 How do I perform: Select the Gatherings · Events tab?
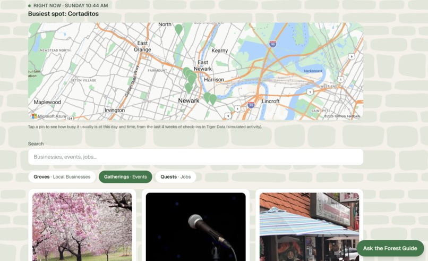(x=125, y=177)
